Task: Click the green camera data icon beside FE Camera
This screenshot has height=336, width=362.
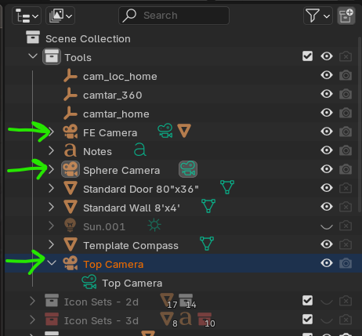Action: pos(165,131)
